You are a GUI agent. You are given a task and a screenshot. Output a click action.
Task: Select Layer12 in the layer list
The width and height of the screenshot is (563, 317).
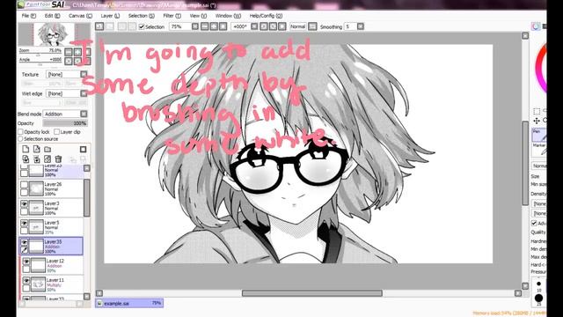52,265
